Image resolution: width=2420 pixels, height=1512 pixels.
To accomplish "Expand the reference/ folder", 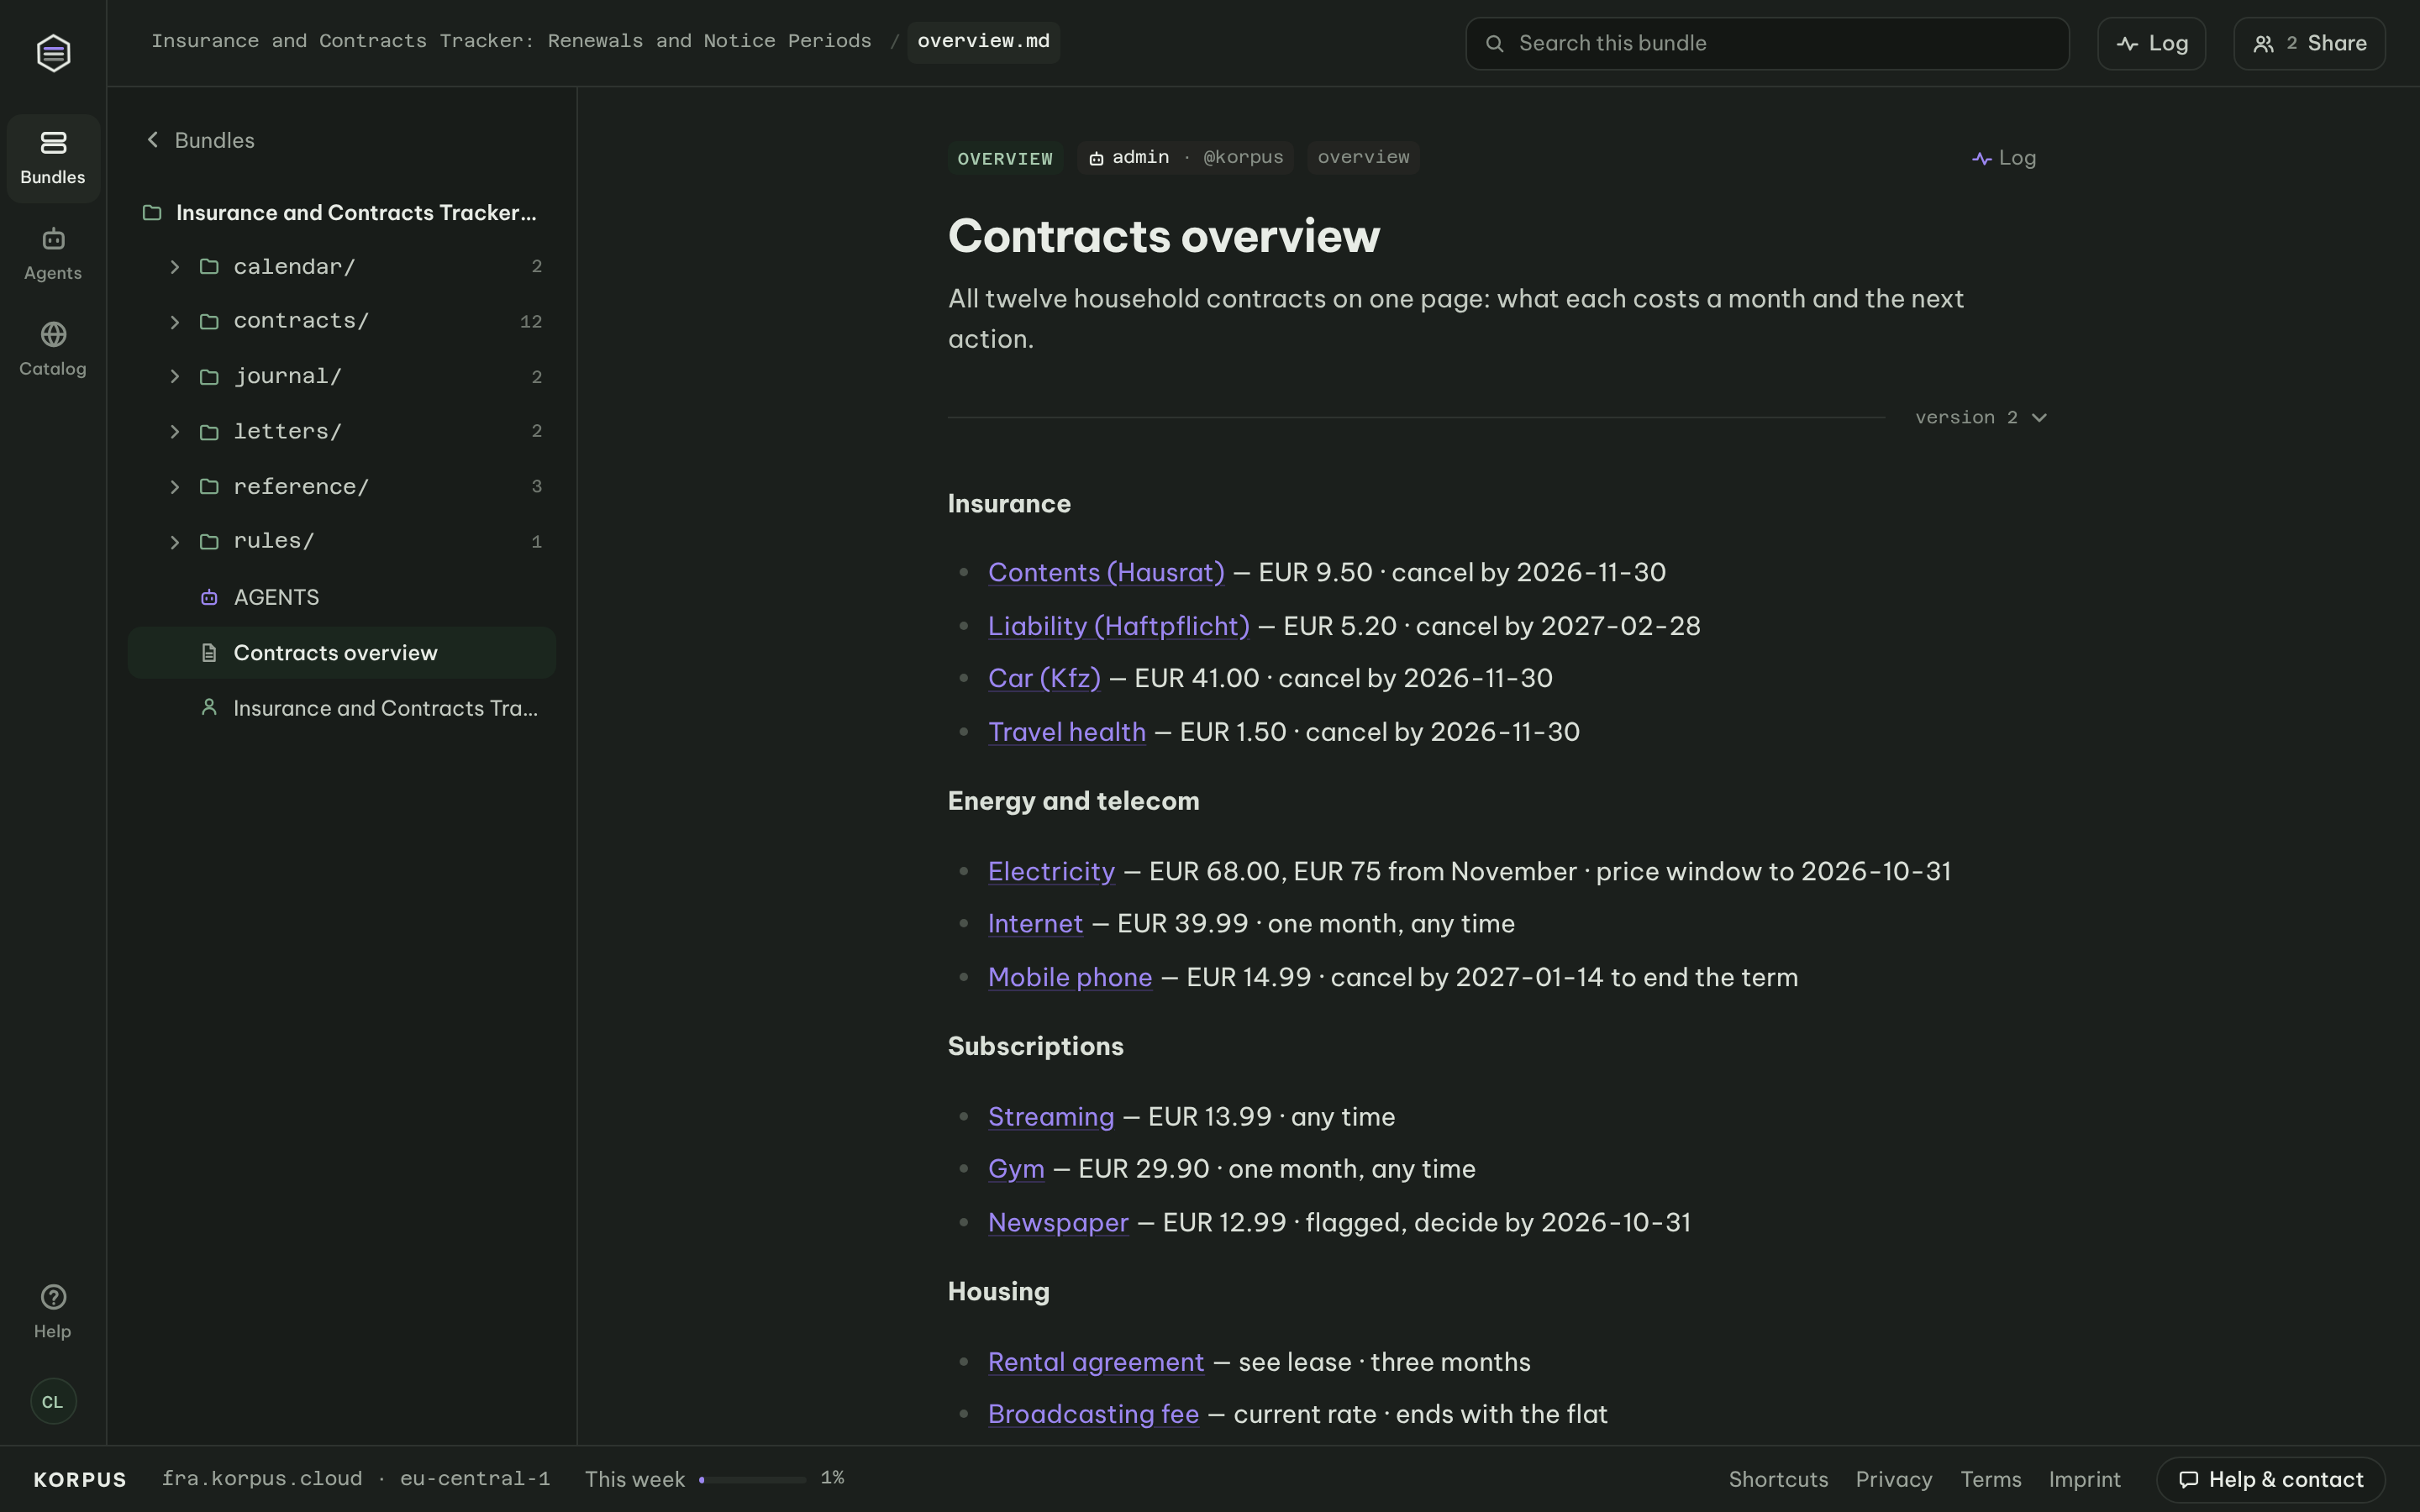I will (x=175, y=487).
